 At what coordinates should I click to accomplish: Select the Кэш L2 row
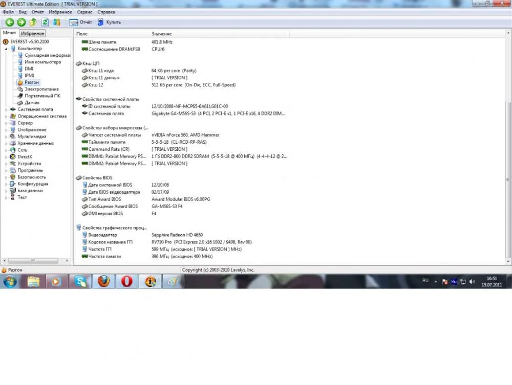click(x=159, y=85)
